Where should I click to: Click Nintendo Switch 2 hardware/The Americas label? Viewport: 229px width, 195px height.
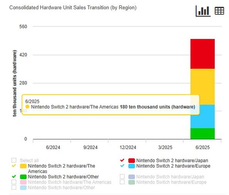coord(62,169)
